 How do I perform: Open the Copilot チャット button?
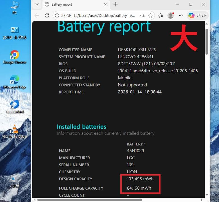click(197, 15)
